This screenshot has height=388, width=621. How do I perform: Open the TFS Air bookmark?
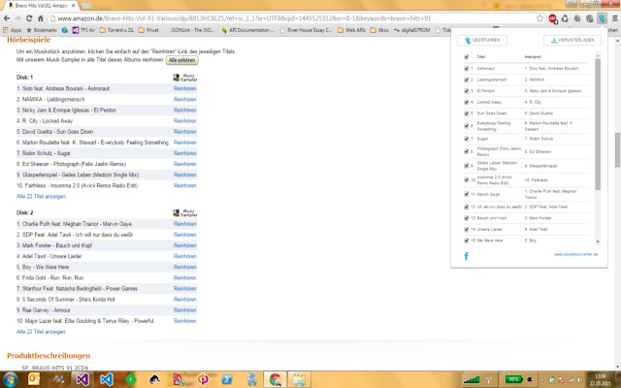click(84, 30)
